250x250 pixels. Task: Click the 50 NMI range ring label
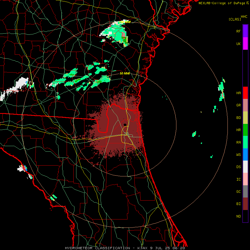[125, 73]
